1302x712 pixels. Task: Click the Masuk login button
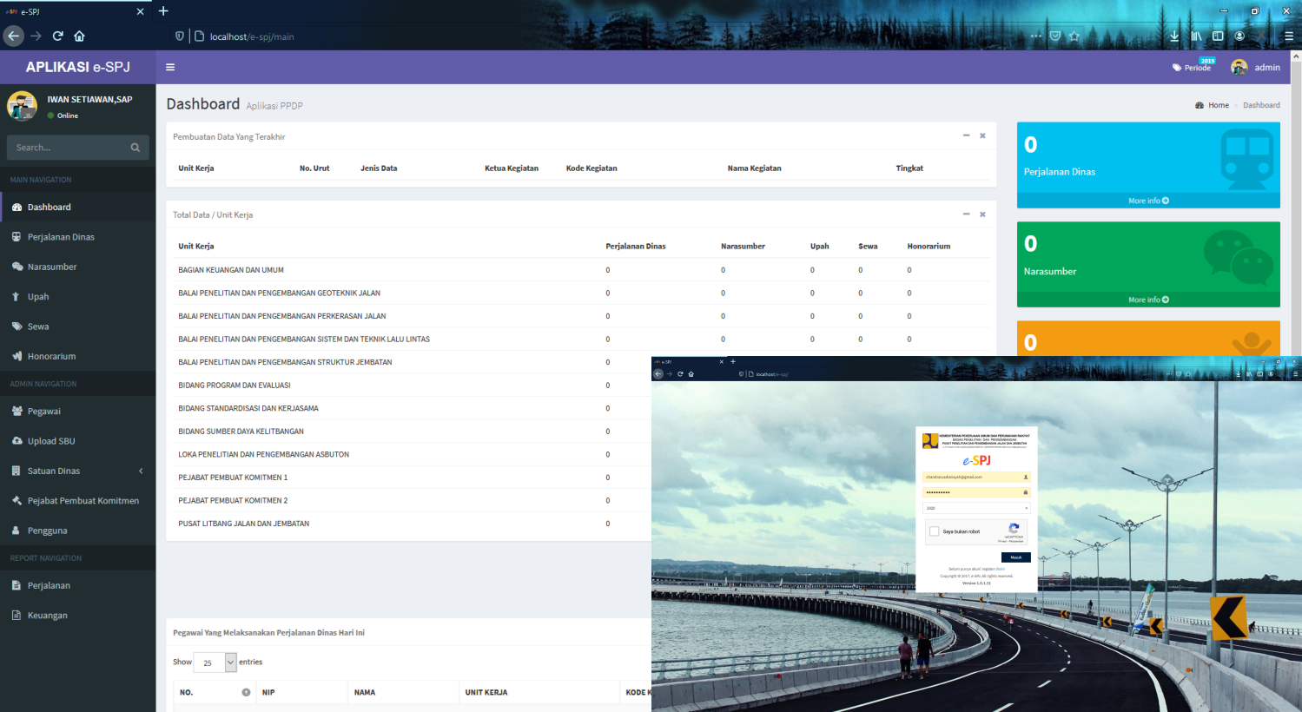(x=1015, y=557)
